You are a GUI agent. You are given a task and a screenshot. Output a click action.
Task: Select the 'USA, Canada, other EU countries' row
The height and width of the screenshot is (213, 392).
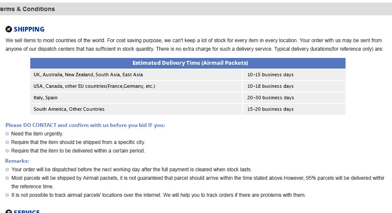coord(188,86)
